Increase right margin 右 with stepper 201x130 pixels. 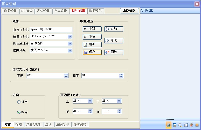pos(120,110)
